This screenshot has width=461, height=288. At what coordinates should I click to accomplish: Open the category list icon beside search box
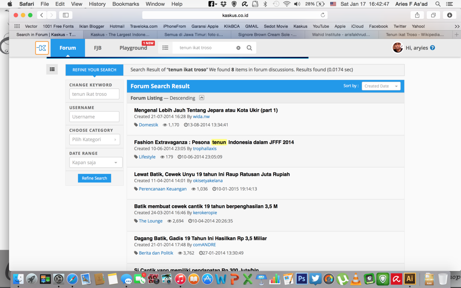click(165, 48)
